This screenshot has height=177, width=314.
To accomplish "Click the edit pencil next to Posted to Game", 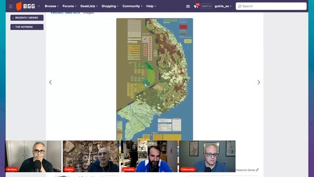I will (257, 170).
